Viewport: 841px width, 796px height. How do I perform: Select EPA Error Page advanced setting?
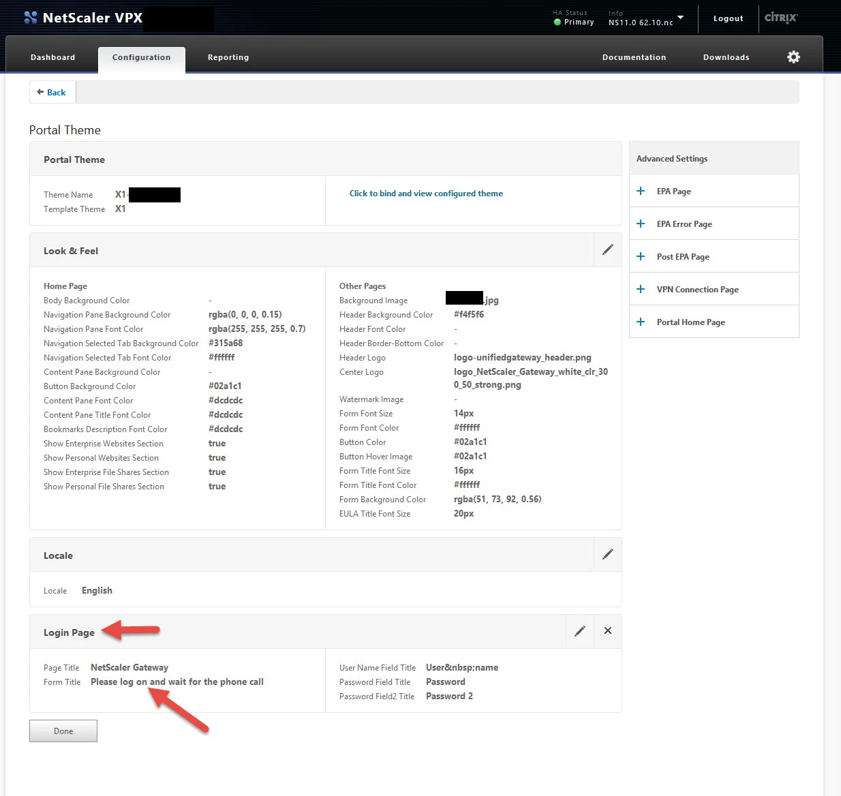[714, 224]
